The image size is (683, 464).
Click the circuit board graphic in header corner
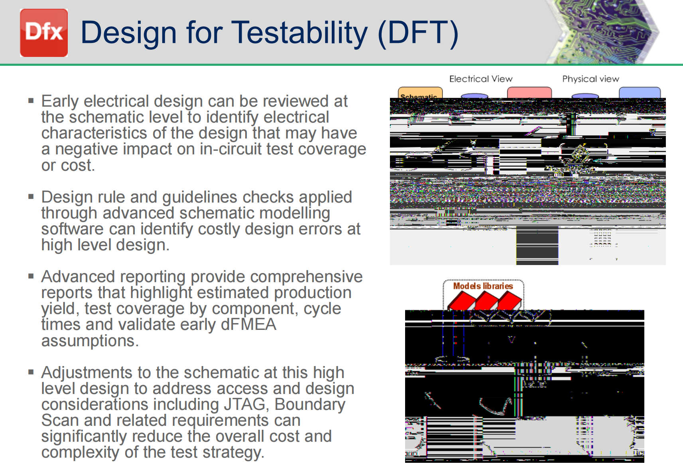point(606,32)
